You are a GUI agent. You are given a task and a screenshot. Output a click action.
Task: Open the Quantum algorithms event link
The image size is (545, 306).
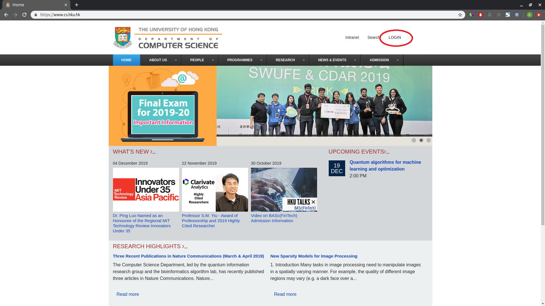pos(385,165)
